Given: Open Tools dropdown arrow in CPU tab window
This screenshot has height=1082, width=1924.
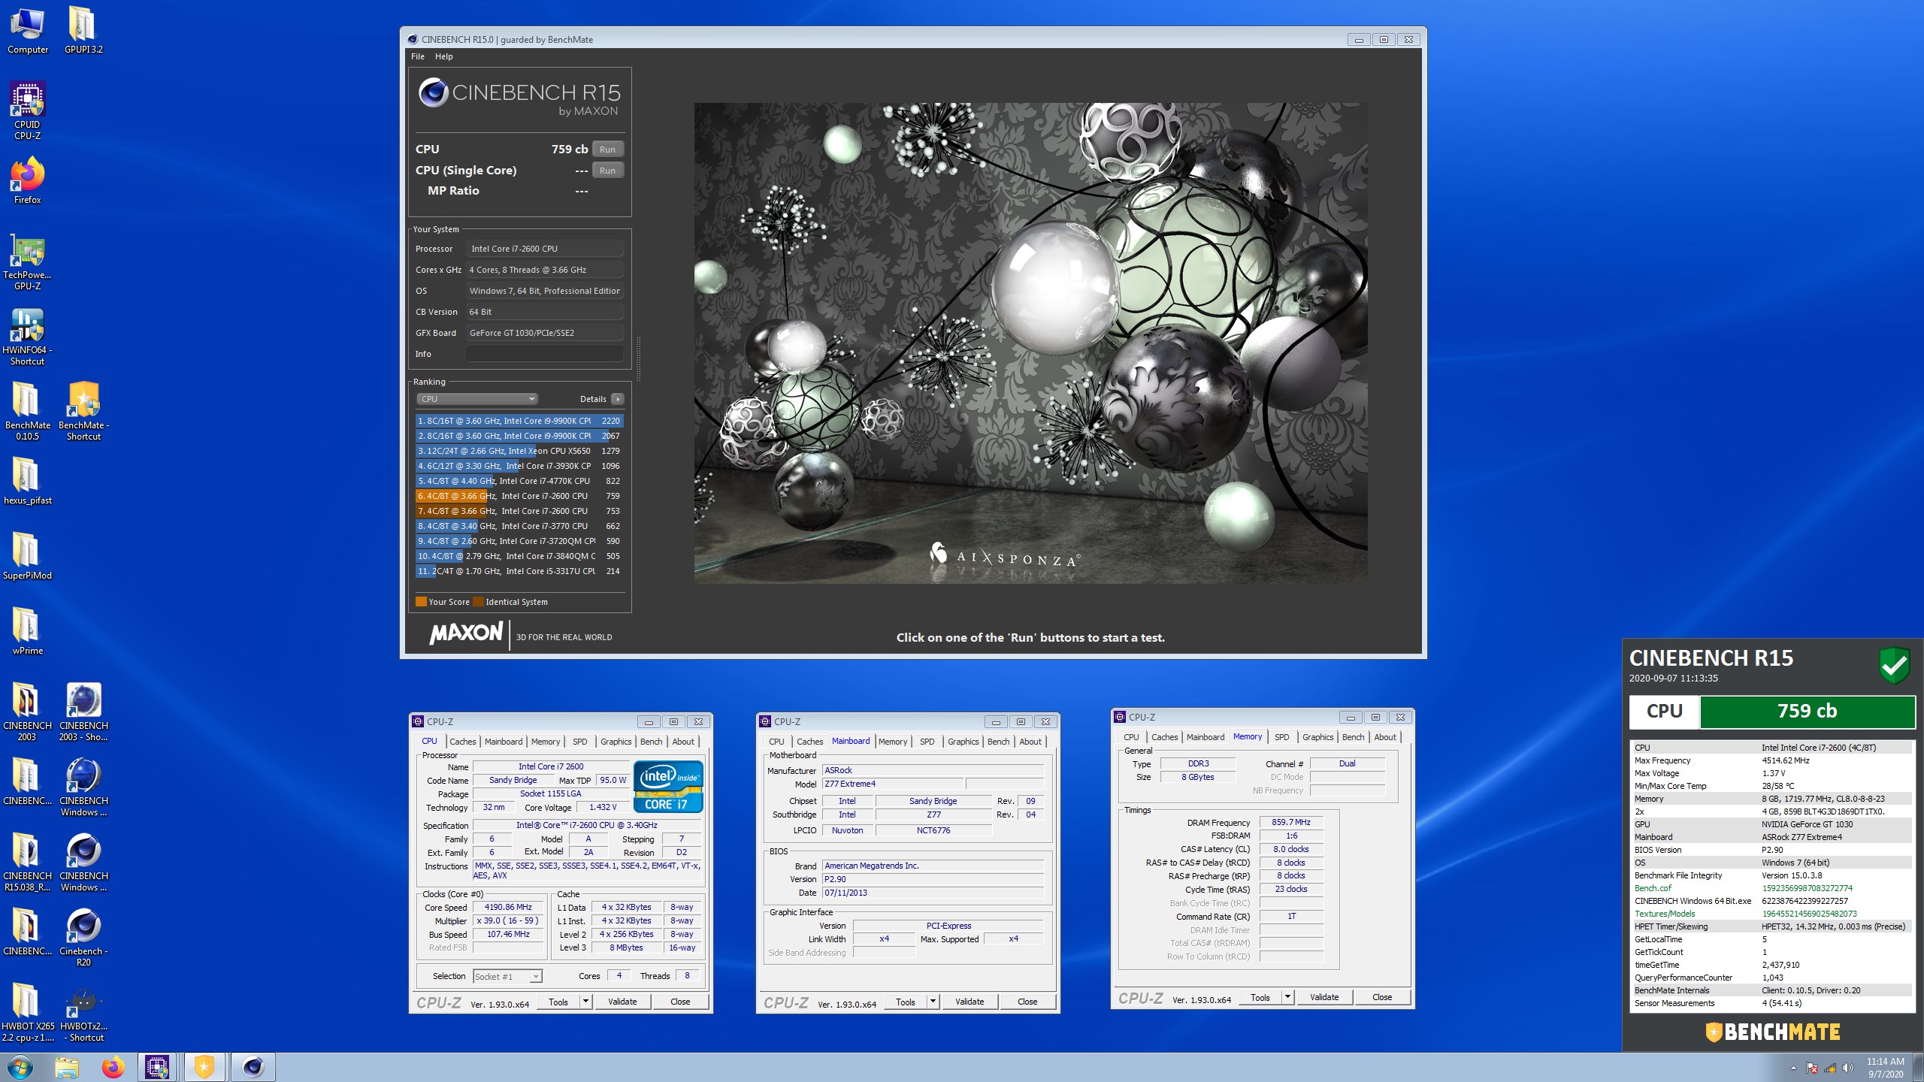Looking at the screenshot, I should coord(585,1002).
